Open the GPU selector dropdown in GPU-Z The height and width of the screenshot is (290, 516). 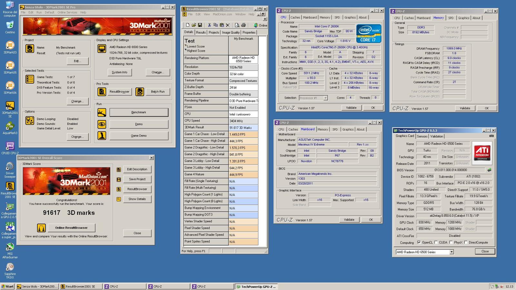coord(451,252)
